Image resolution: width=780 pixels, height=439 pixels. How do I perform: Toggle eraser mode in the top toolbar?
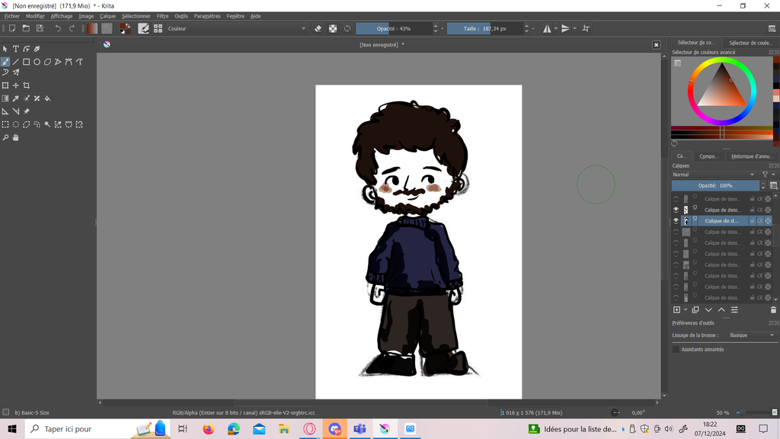318,28
